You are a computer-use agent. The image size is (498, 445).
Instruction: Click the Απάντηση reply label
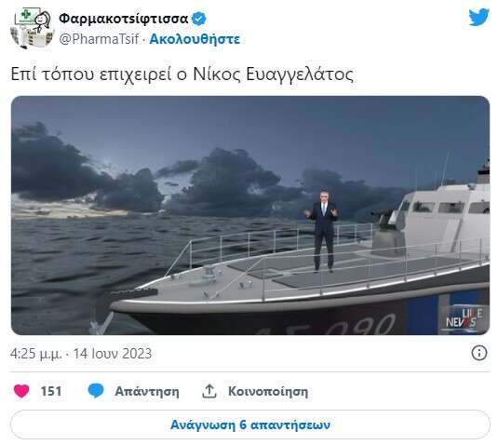pos(147,391)
